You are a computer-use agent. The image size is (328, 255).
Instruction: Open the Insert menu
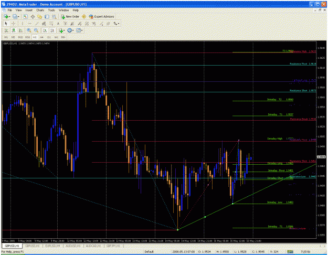(x=29, y=10)
